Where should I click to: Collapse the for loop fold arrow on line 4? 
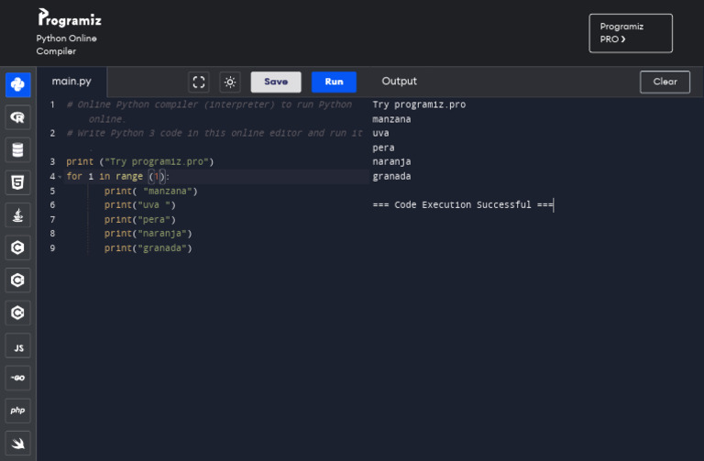pyautogui.click(x=60, y=177)
